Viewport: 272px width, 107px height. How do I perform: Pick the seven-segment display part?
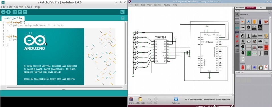pyautogui.click(x=266, y=68)
